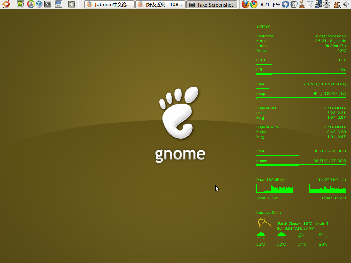Screen dimensions: 351x263
Task: Click 'Total 13.5MiB' upload text
Action: [x=334, y=198]
